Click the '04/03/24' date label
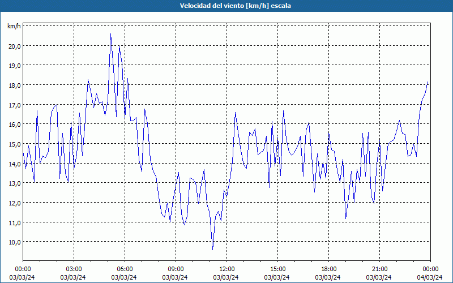The height and width of the screenshot is (283, 453). (x=430, y=277)
